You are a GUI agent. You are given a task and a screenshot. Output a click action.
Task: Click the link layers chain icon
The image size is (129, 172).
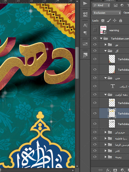point(100,170)
